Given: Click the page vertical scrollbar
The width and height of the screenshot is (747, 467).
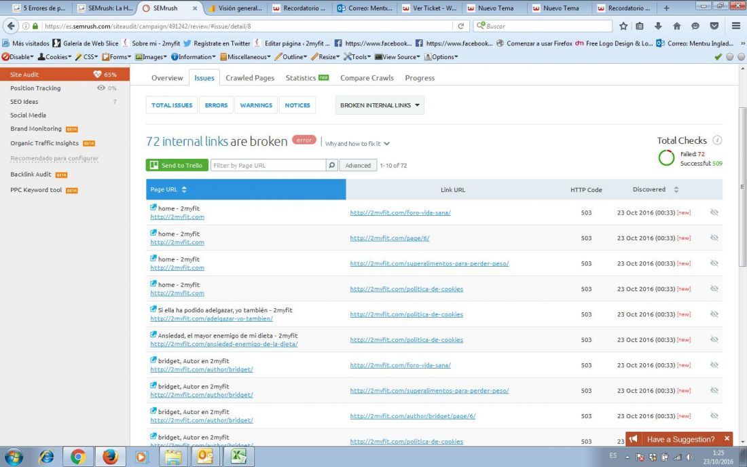Looking at the screenshot, I should coord(742,187).
